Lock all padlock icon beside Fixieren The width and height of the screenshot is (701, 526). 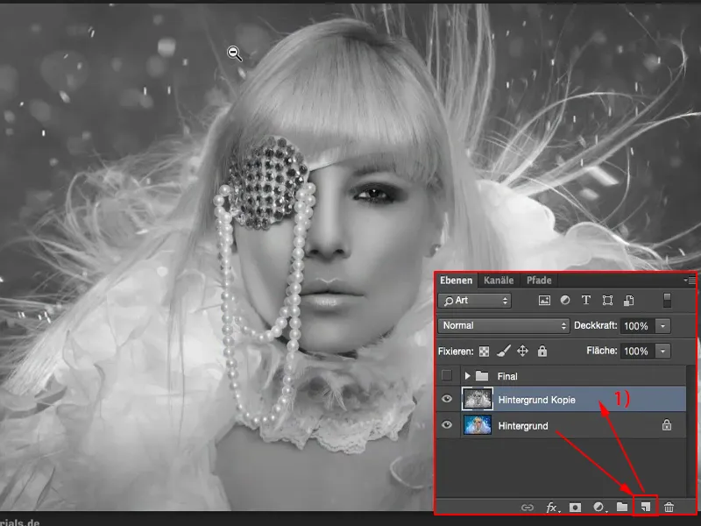[542, 352]
